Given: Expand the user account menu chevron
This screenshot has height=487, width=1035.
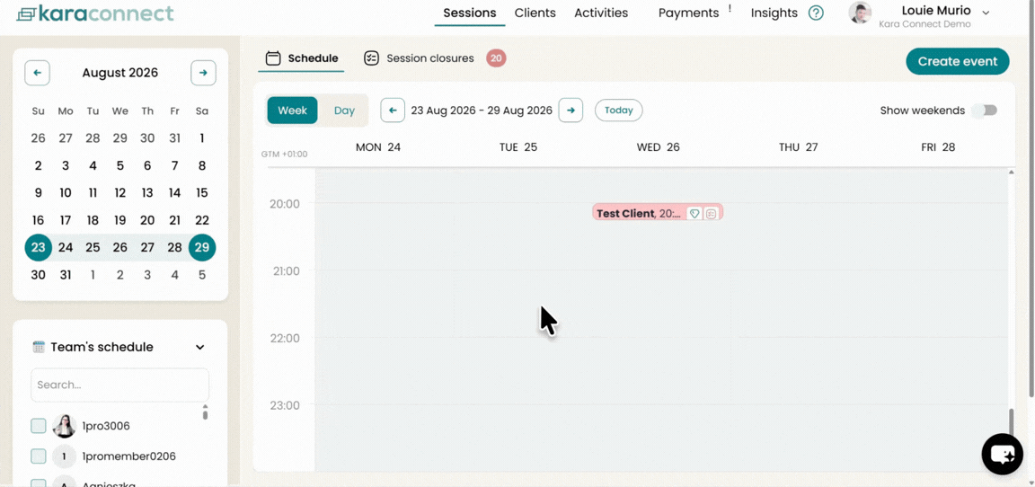Looking at the screenshot, I should pos(986,13).
